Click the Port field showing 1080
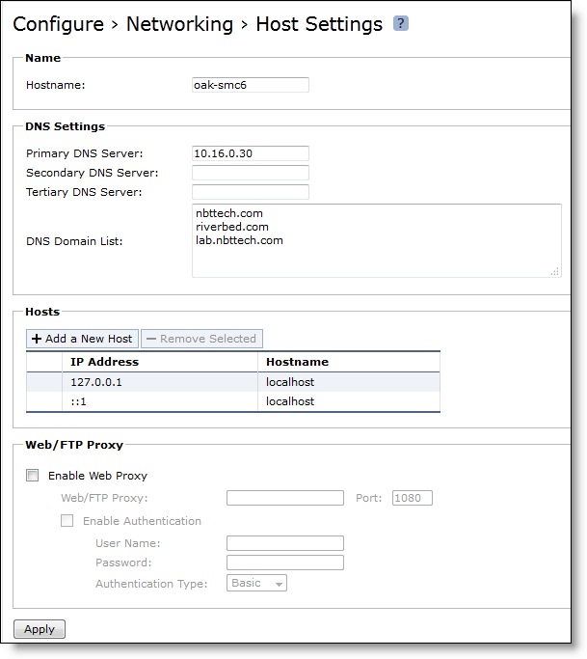Viewport: 587px width, 659px height. point(413,498)
